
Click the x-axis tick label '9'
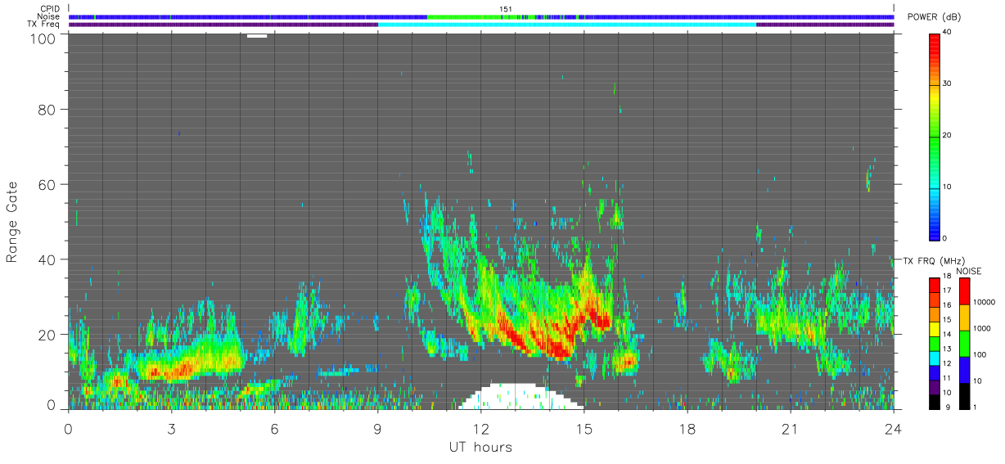[377, 429]
